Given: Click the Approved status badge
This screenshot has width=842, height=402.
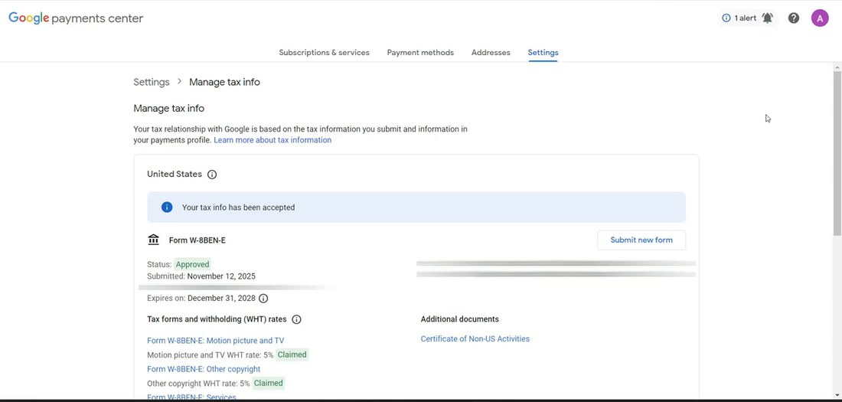Looking at the screenshot, I should pos(192,264).
